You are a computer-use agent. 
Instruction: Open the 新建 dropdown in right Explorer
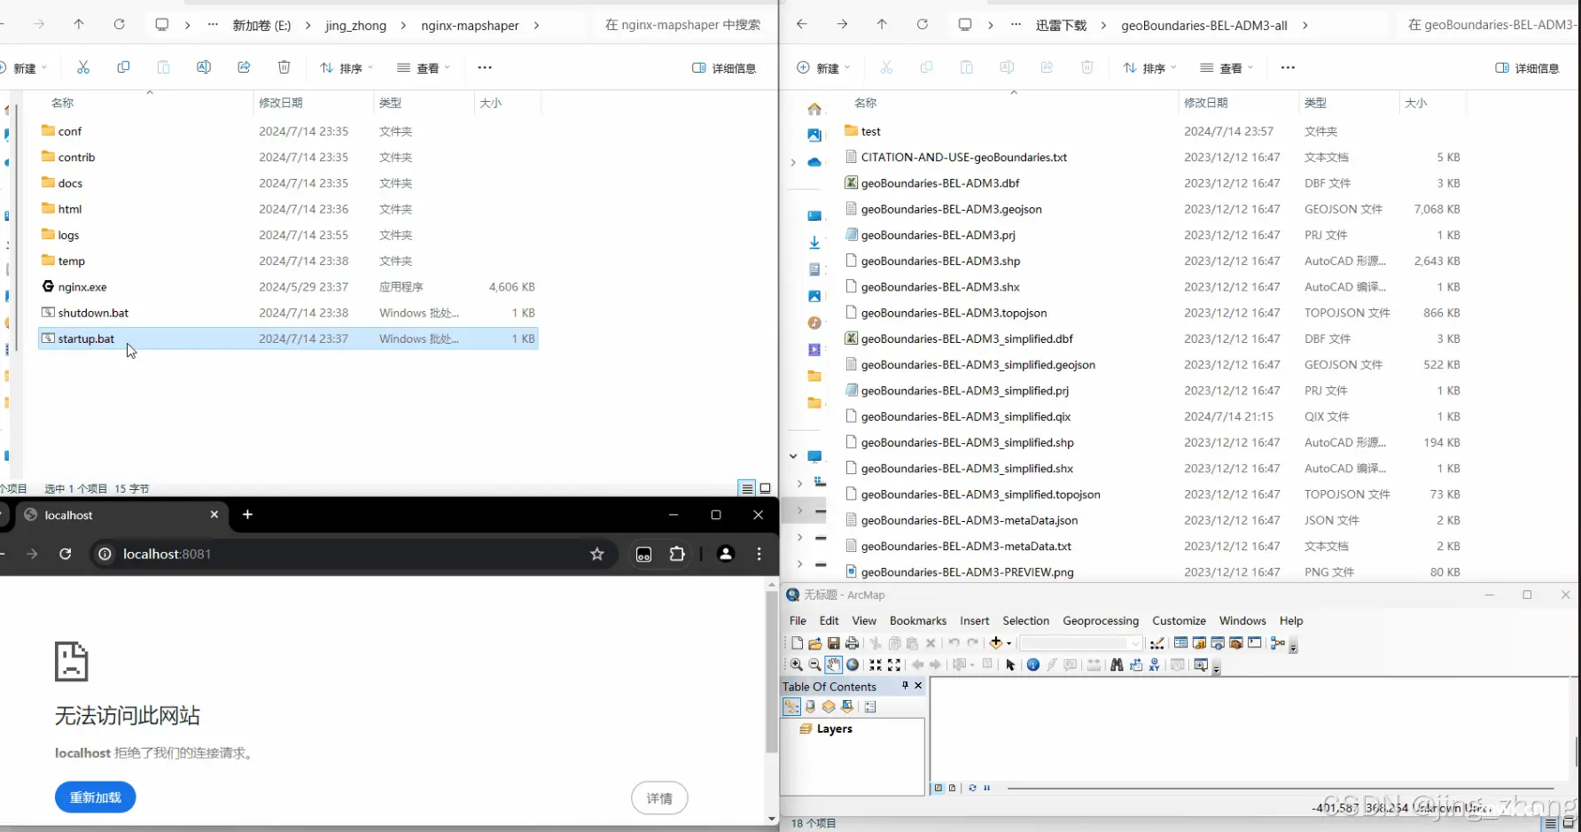click(x=823, y=67)
